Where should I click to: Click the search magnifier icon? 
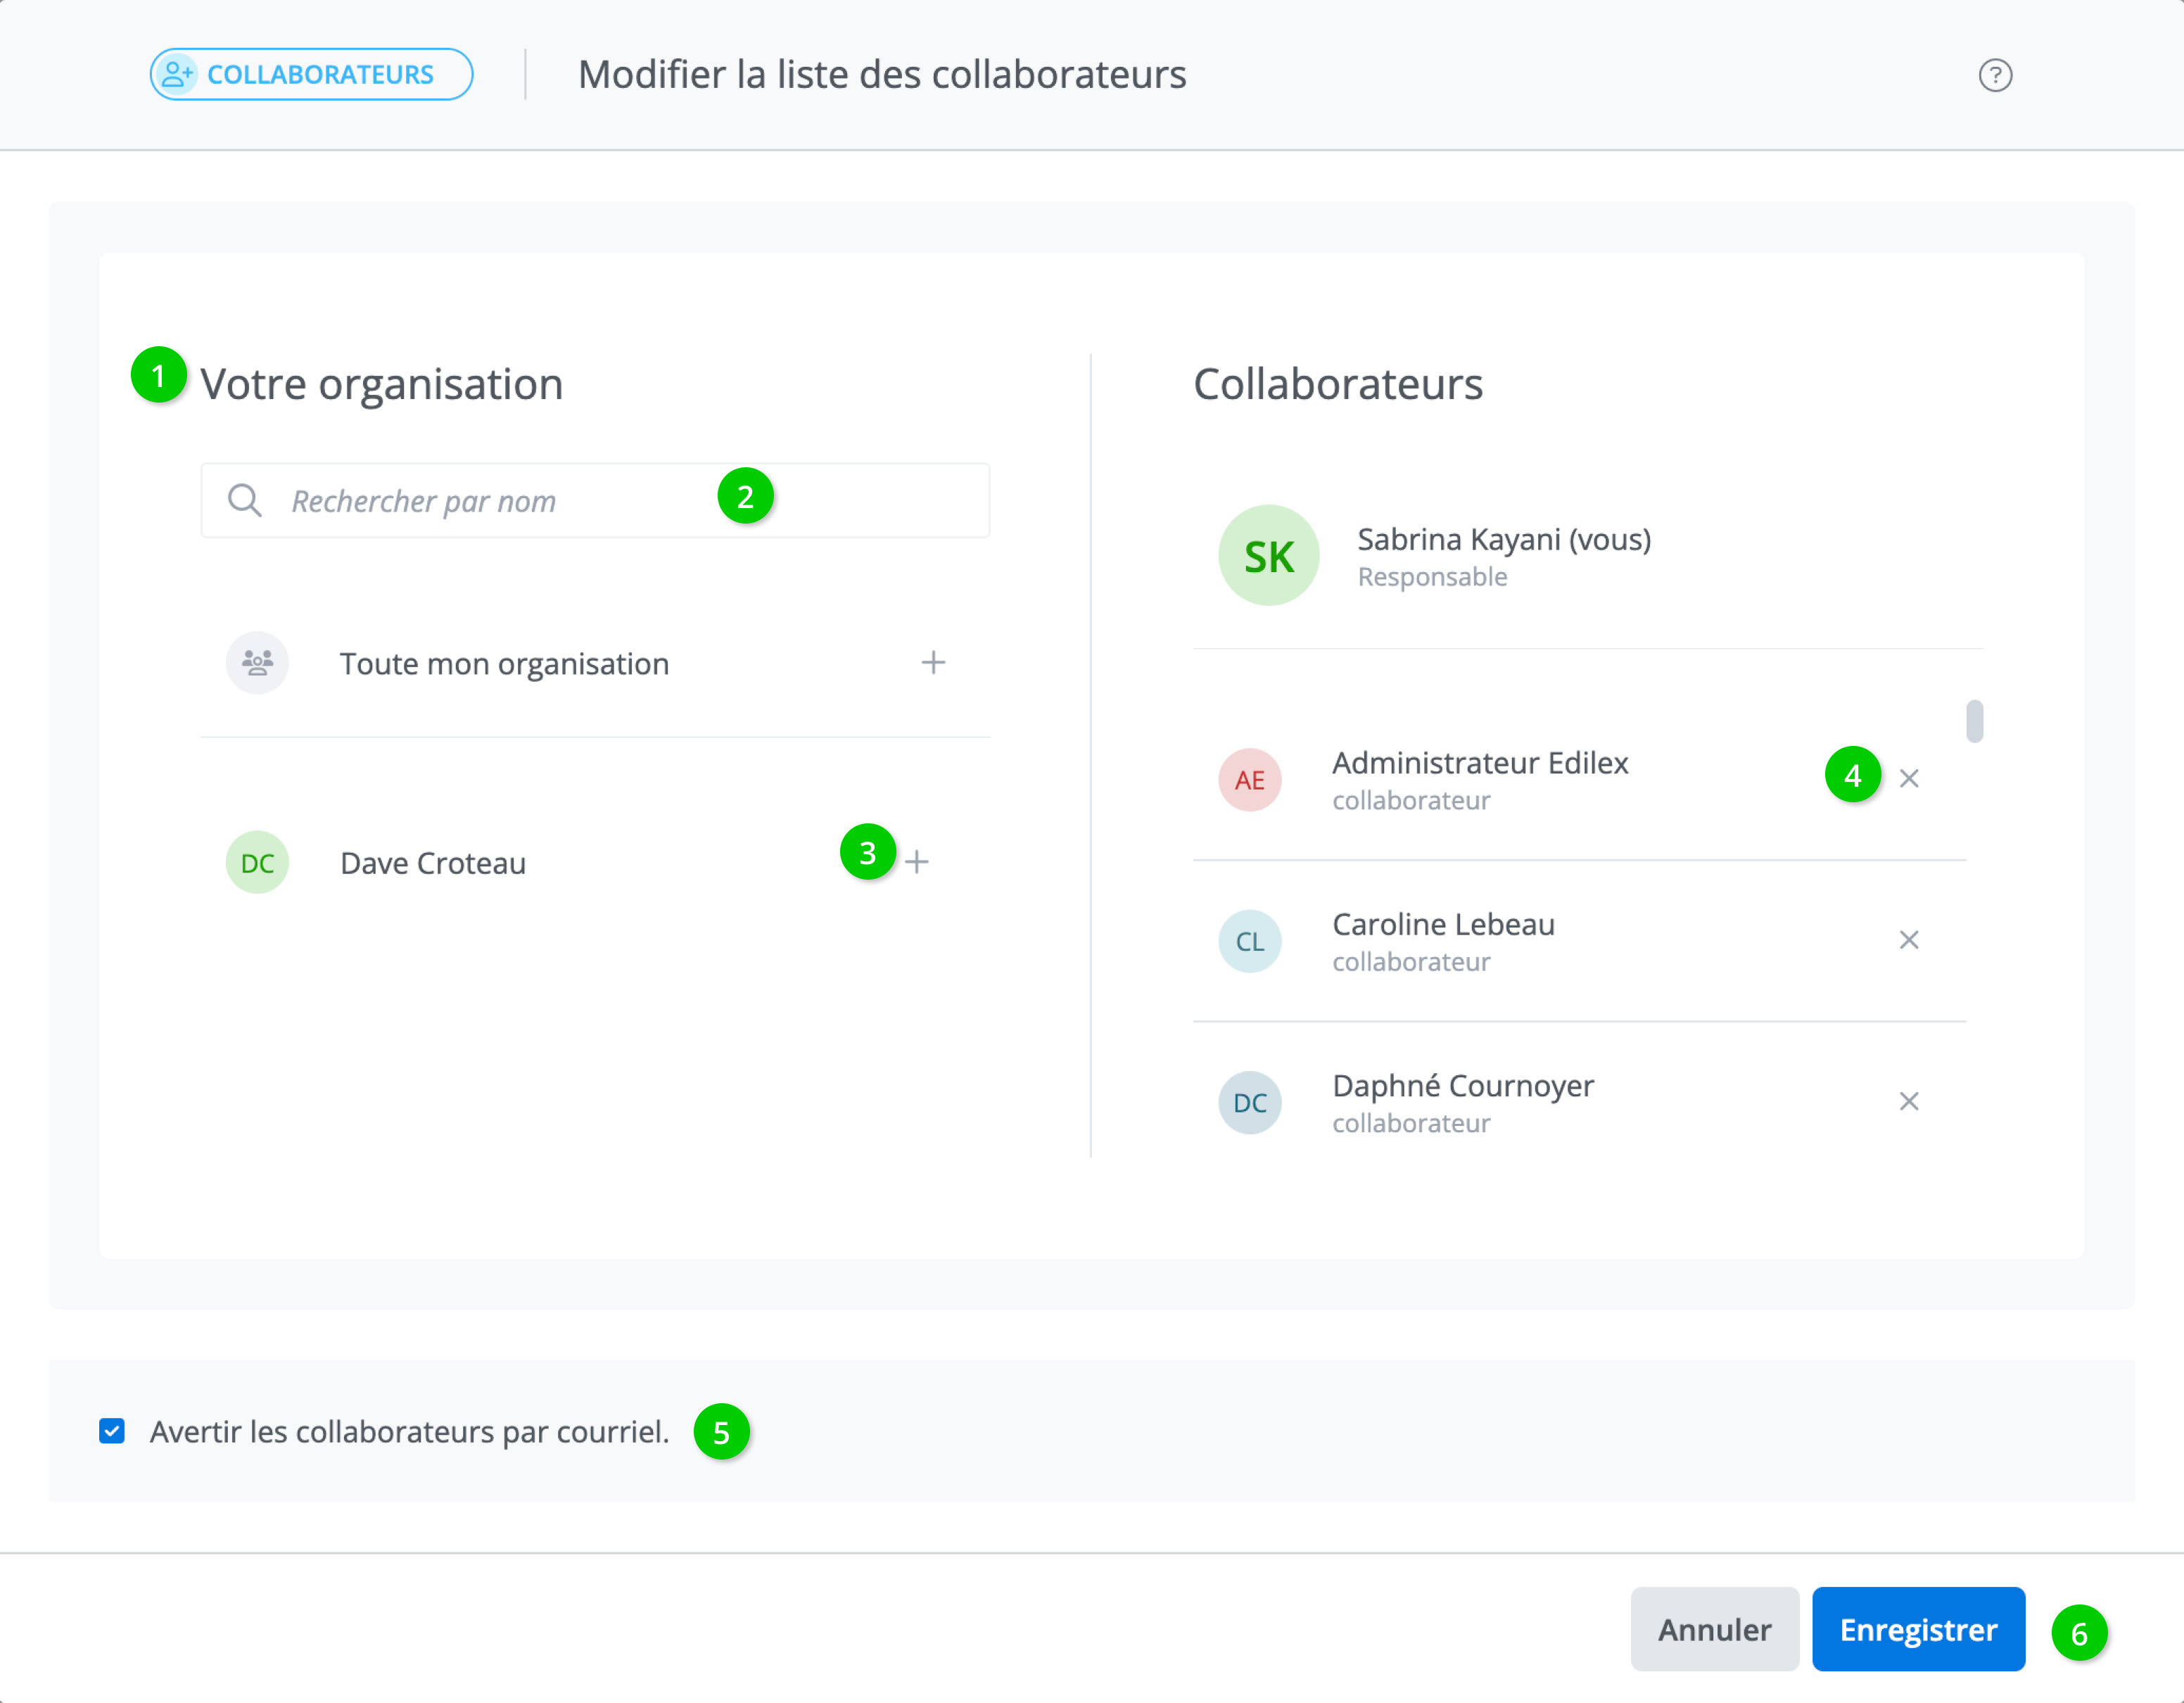[245, 500]
